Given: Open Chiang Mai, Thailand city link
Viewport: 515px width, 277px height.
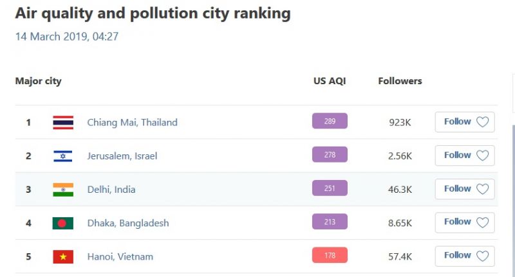Looking at the screenshot, I should (x=132, y=122).
